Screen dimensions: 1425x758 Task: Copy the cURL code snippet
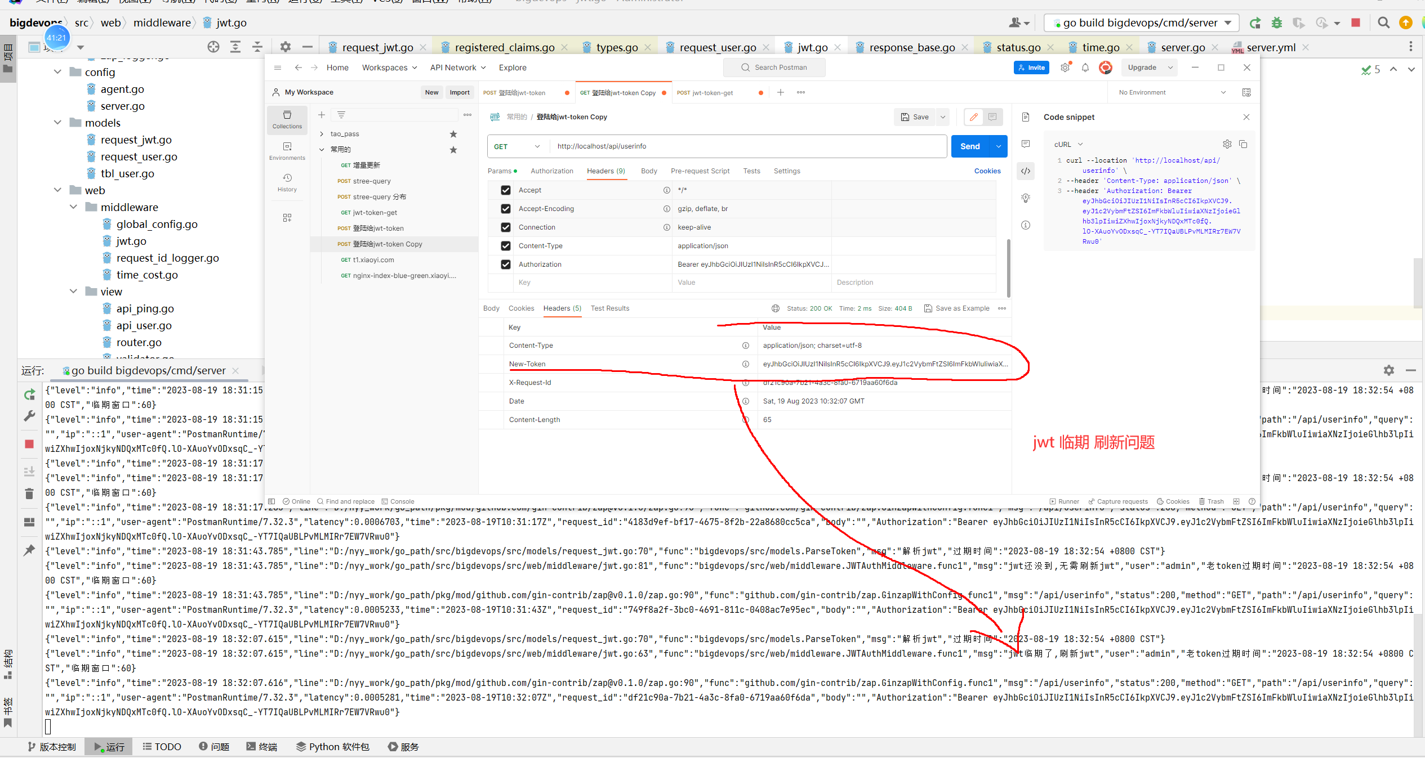pyautogui.click(x=1243, y=145)
